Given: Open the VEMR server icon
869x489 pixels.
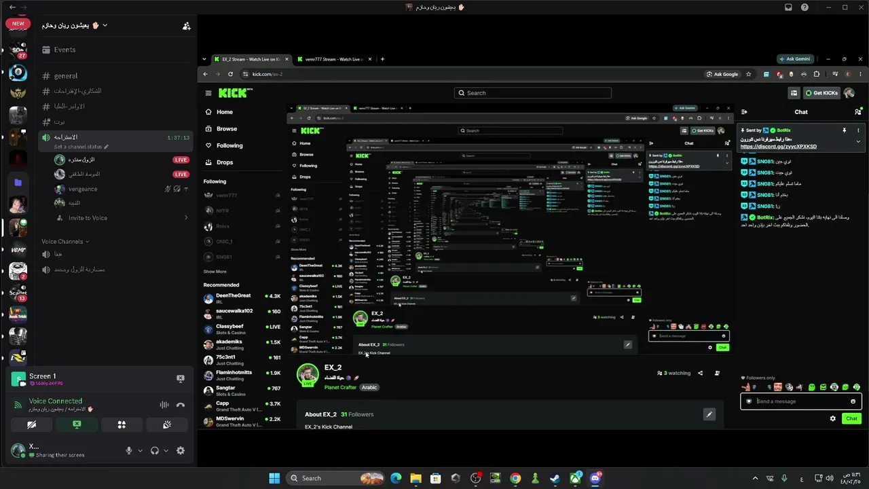Looking at the screenshot, I should click(18, 249).
